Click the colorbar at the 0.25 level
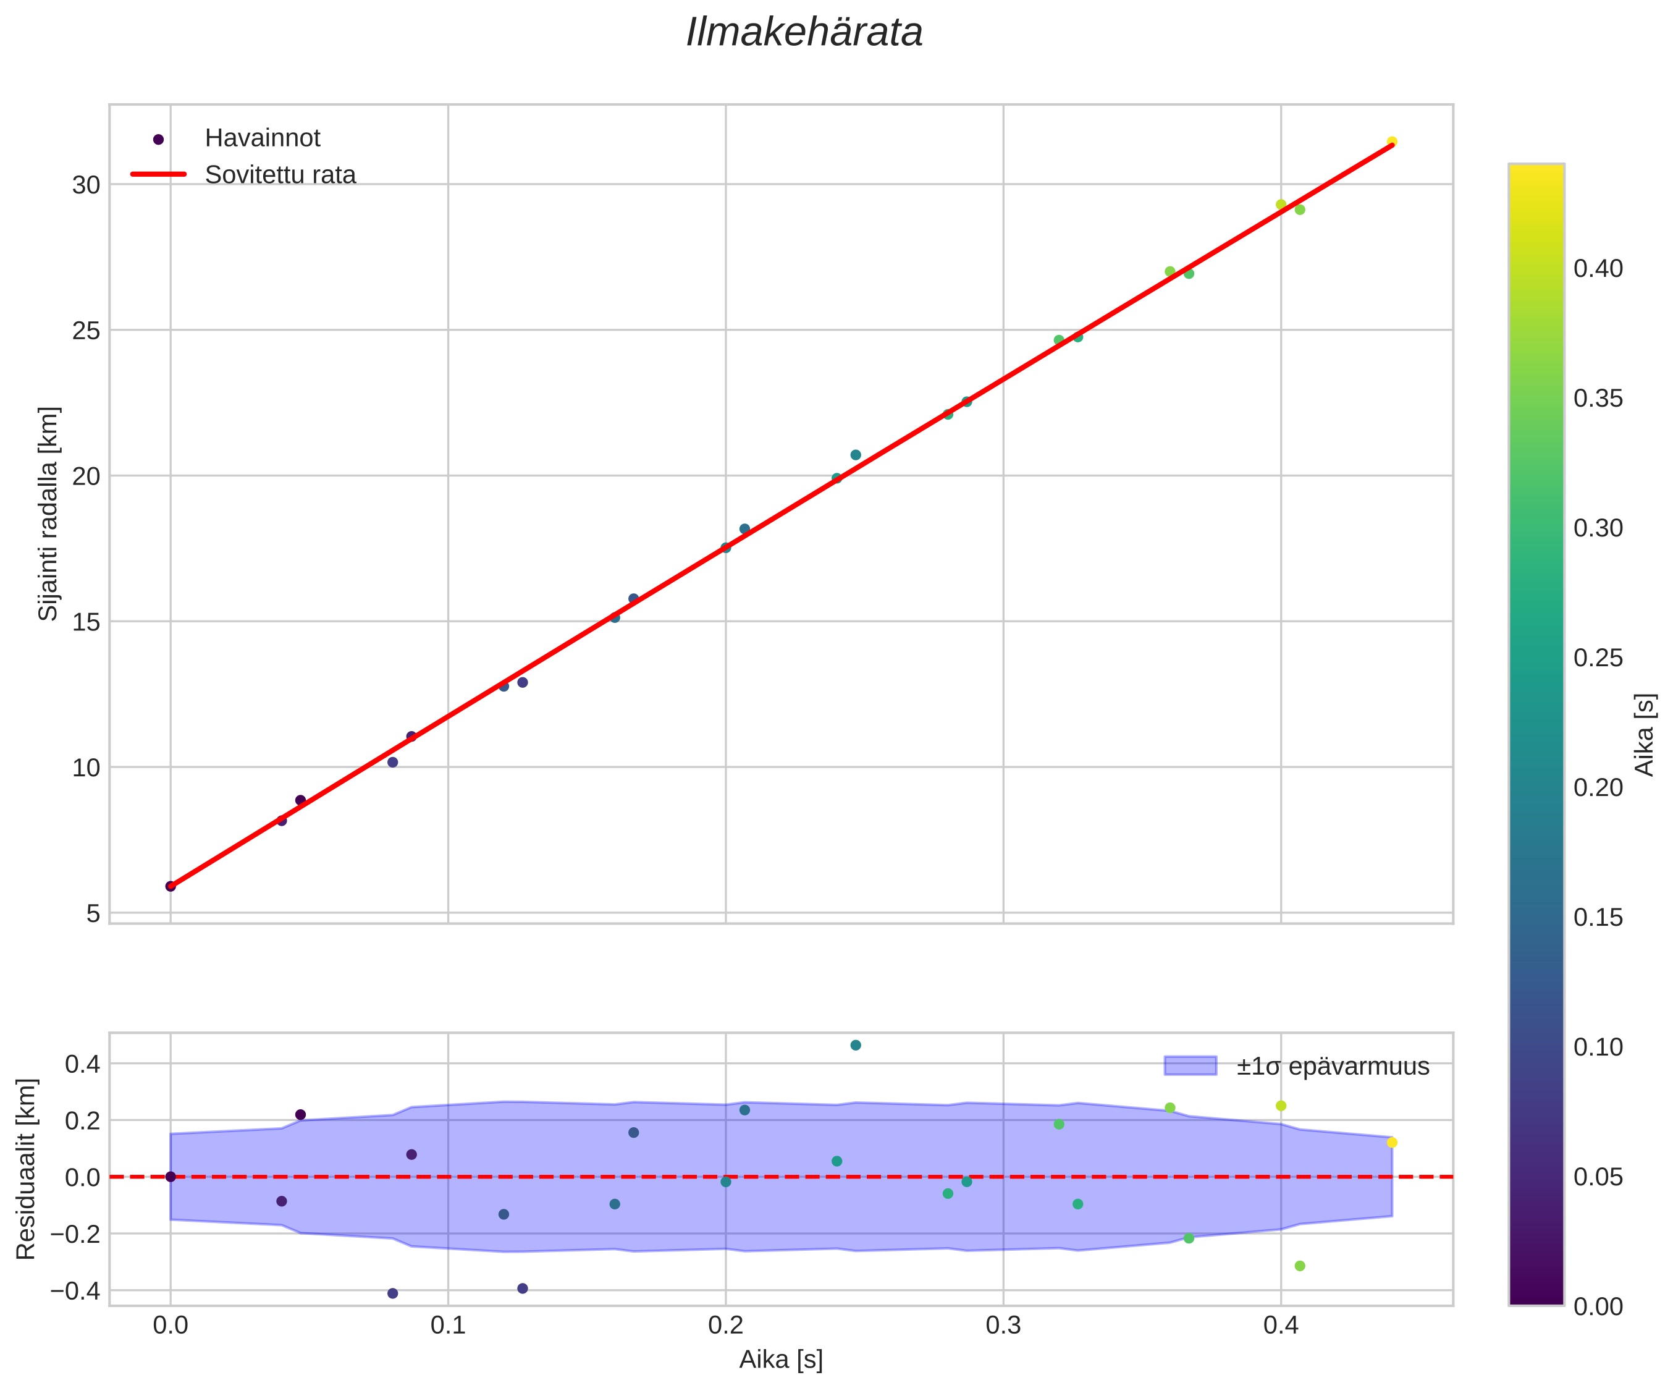 tap(1536, 658)
